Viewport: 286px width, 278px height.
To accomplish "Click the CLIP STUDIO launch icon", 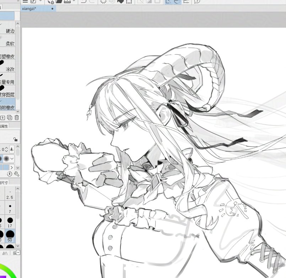I will point(33,1).
